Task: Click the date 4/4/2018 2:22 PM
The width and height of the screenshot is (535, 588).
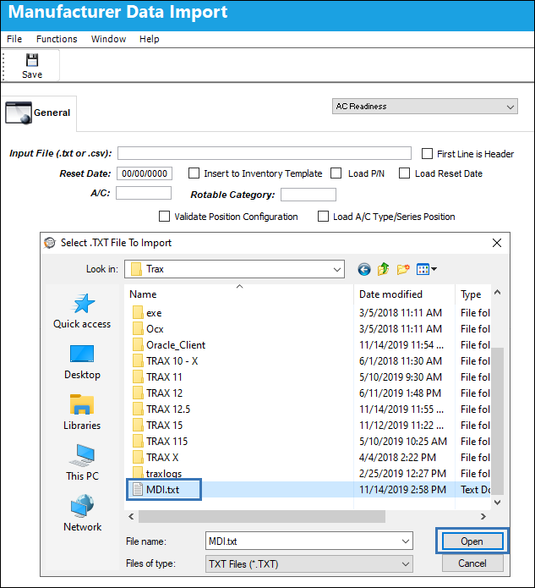Action: (397, 458)
